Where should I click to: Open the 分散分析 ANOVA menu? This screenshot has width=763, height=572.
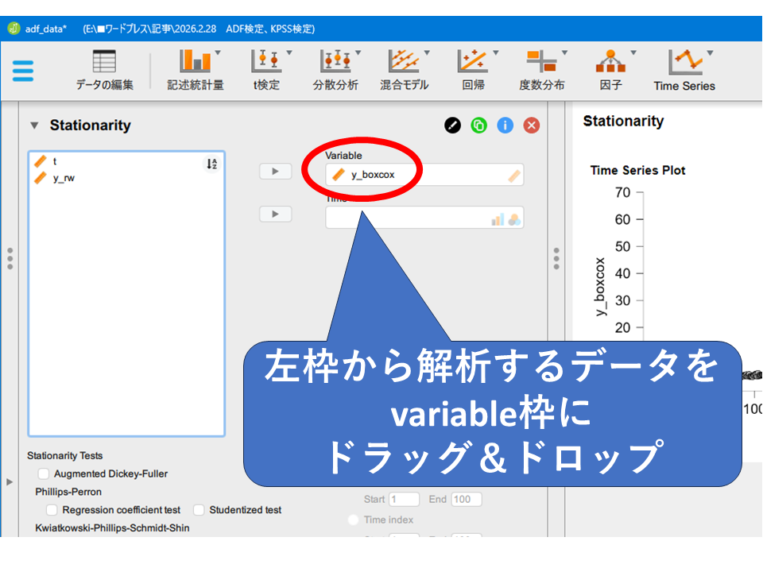(x=335, y=70)
